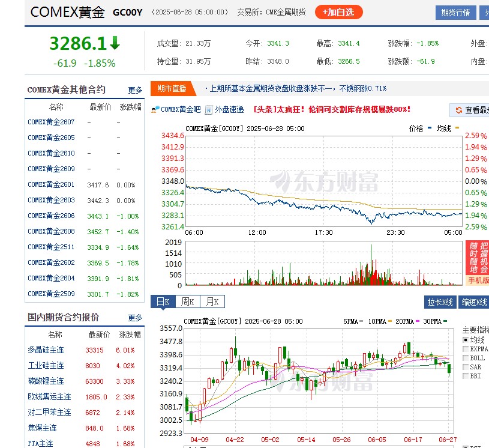Open the 欧线集运主连 futures link
489x448 pixels.
coord(50,397)
